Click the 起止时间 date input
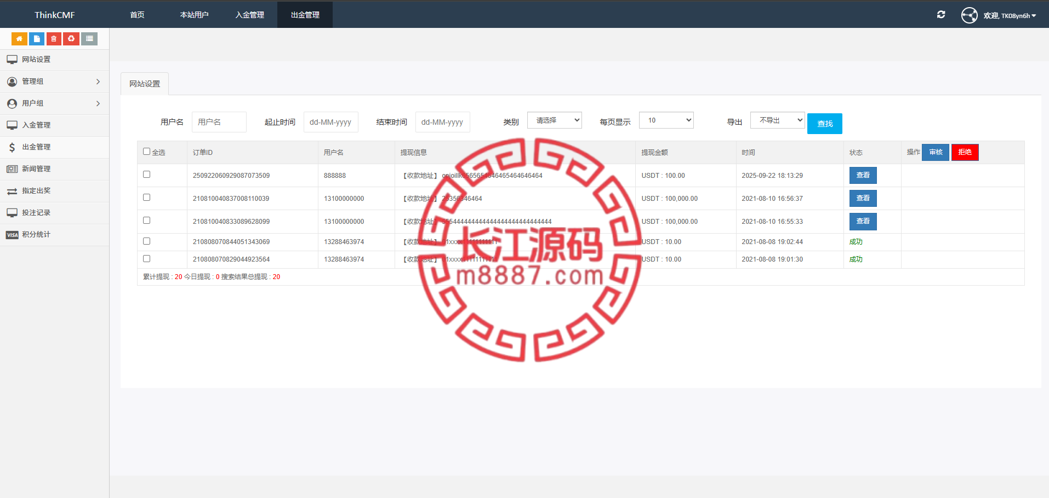1049x498 pixels. pos(331,122)
